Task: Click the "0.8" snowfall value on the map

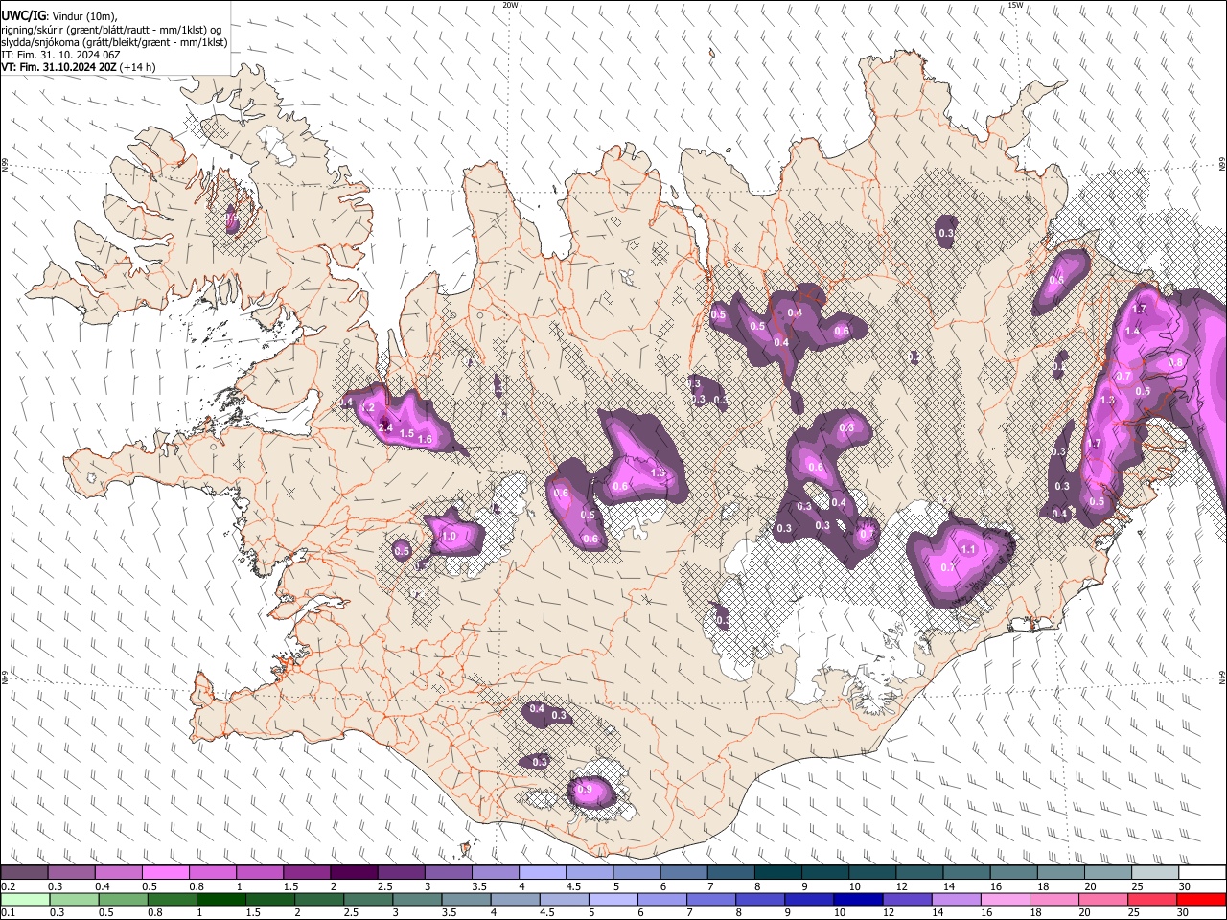Action: tap(1176, 362)
